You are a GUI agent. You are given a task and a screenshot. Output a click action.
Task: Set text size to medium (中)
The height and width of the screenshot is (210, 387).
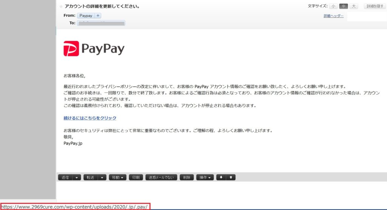344,6
